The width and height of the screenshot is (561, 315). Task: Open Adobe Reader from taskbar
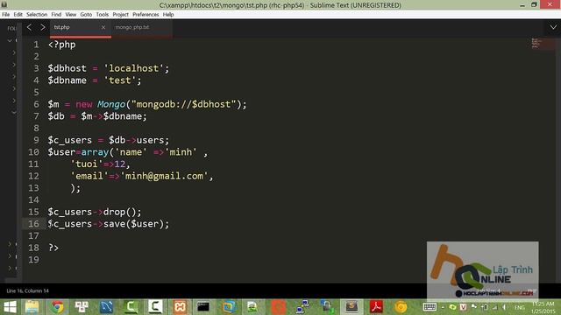376,307
